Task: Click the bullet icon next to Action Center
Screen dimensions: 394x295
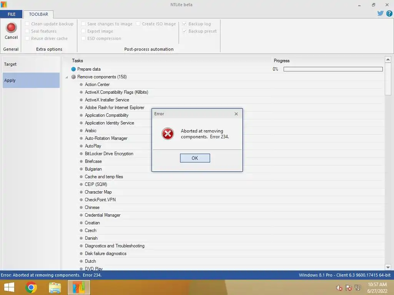Action: (x=81, y=85)
